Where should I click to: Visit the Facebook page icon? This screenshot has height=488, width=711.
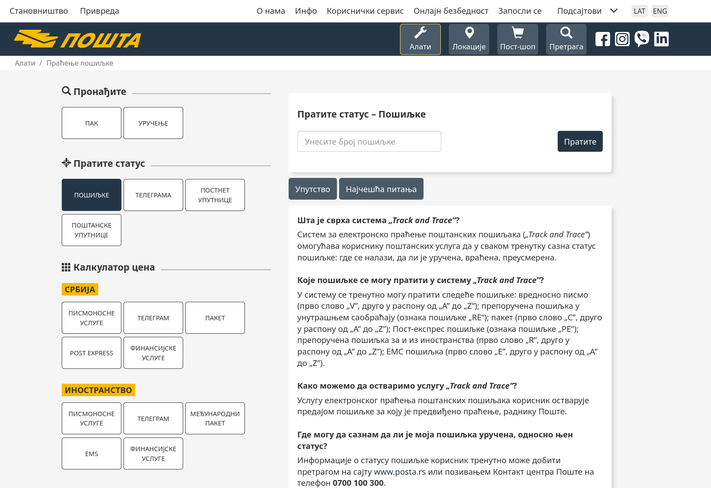tap(603, 39)
